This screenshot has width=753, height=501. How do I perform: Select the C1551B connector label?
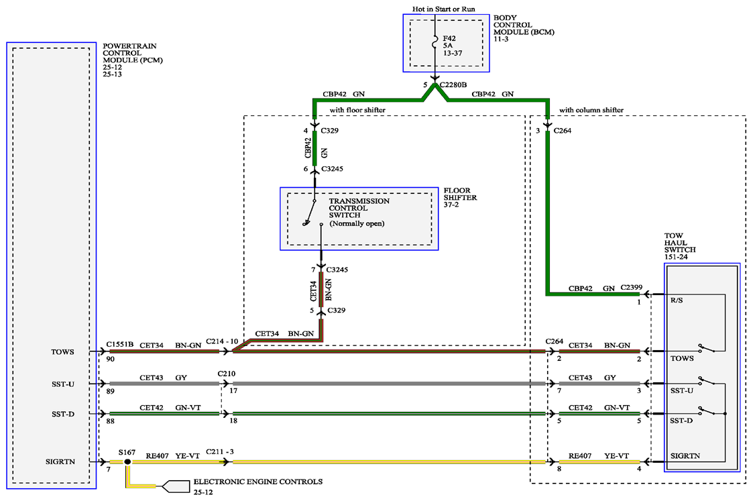point(119,345)
